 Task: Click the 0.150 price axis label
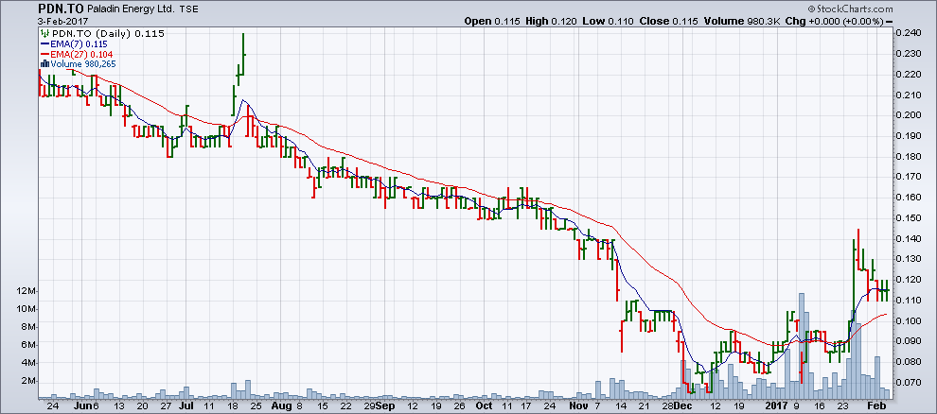(x=910, y=218)
